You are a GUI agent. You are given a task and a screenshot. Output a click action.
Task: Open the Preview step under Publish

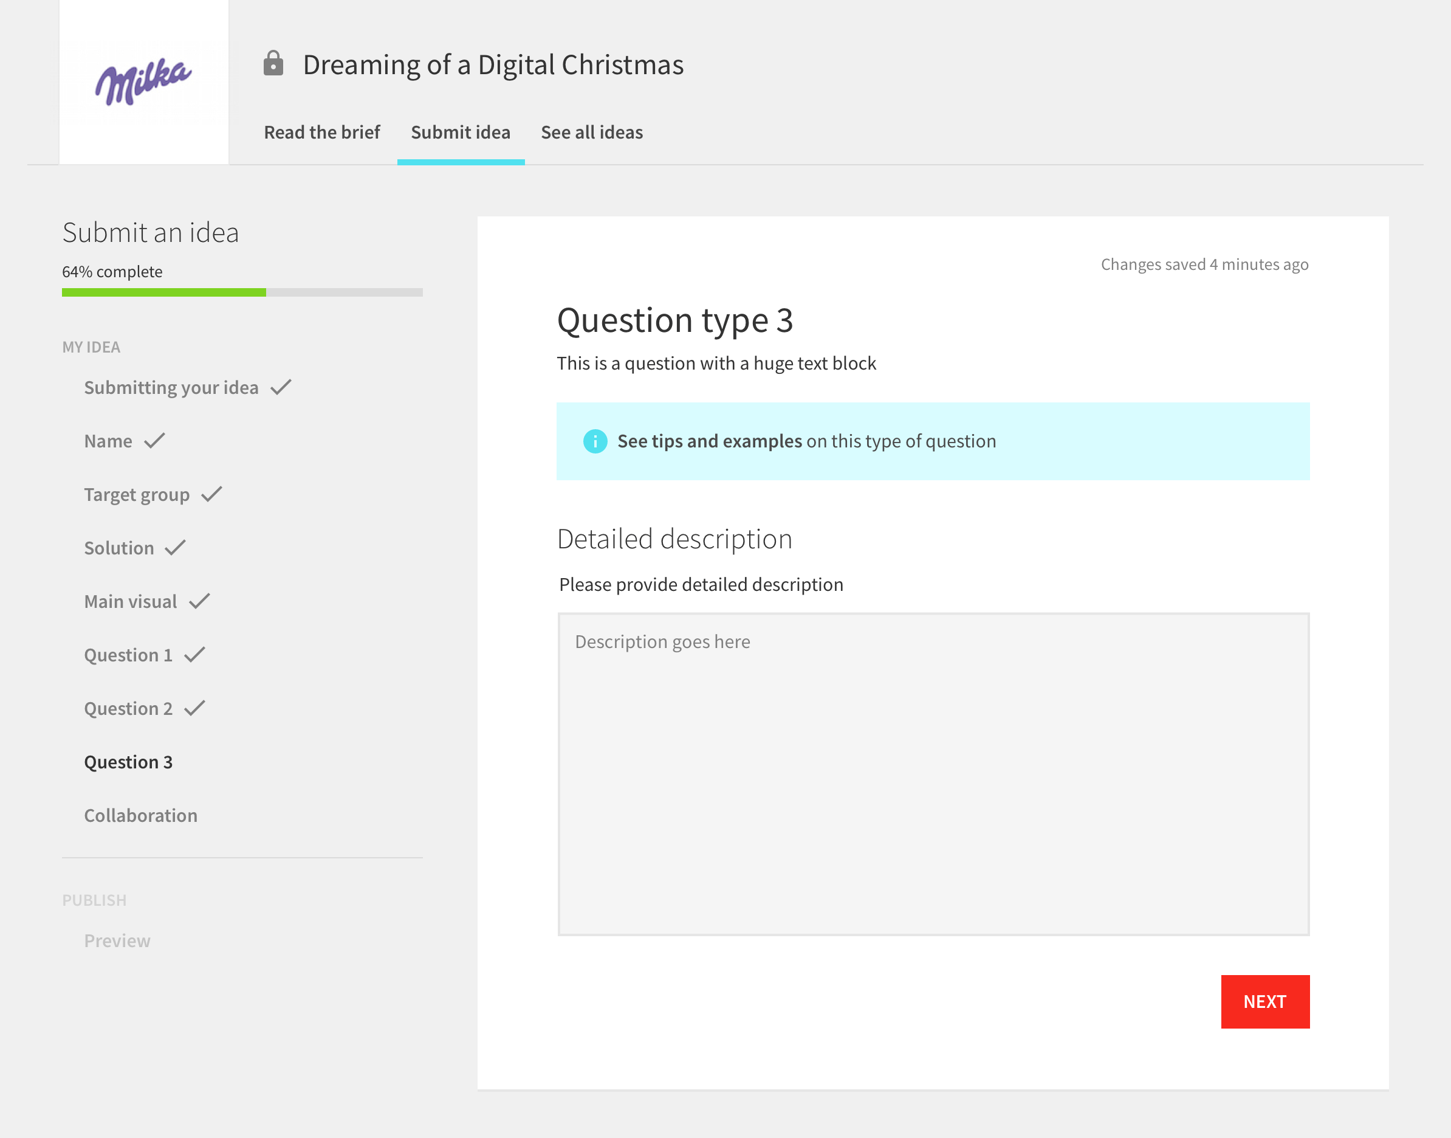pos(117,941)
